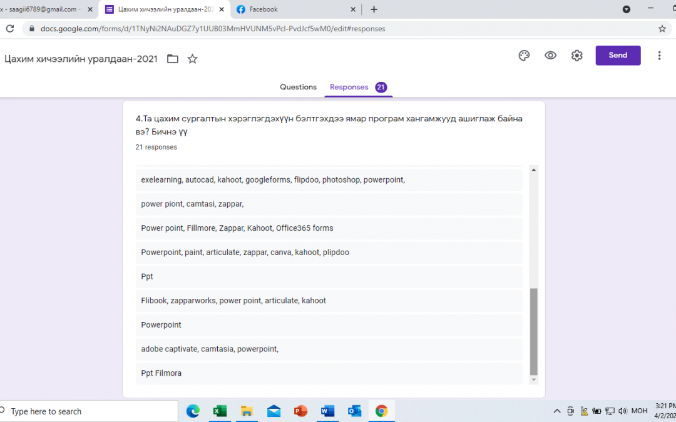The width and height of the screenshot is (676, 422).
Task: Select the power piont, camtasi, zappar response
Action: point(329,204)
